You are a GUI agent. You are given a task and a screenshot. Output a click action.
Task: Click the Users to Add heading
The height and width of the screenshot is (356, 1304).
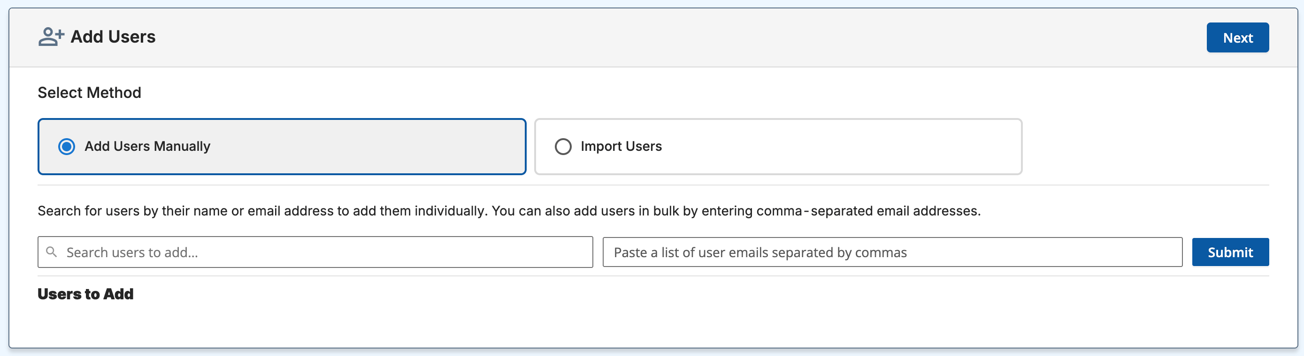[85, 294]
